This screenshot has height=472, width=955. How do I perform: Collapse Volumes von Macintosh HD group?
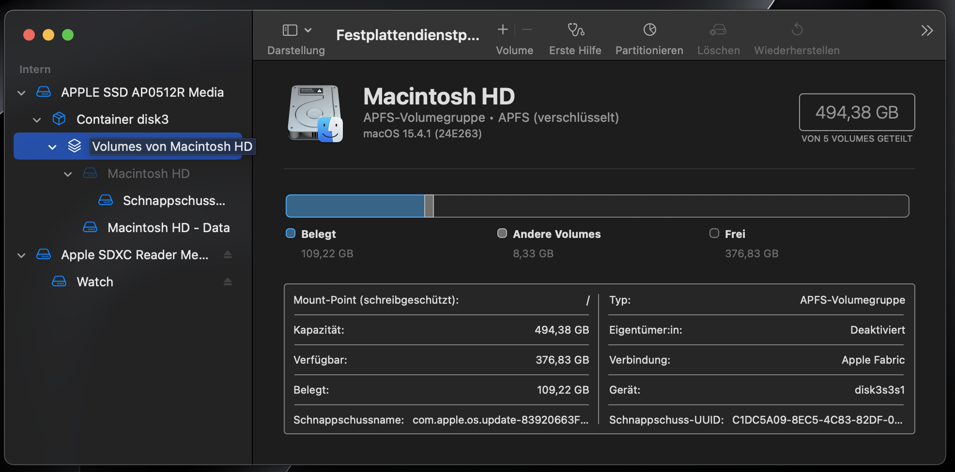52,147
